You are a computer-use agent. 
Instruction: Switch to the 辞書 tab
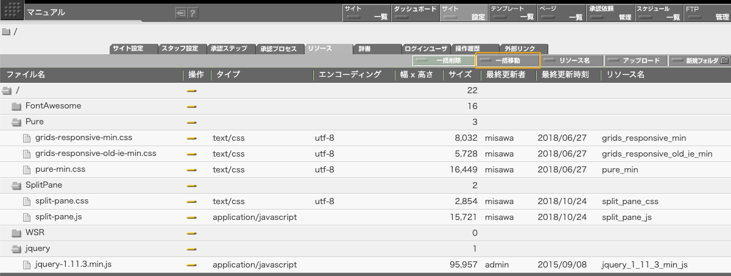[377, 48]
